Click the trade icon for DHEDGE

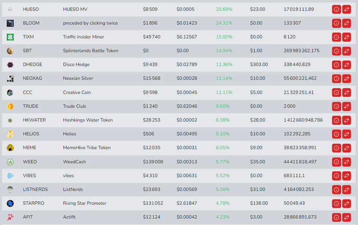pos(347,65)
